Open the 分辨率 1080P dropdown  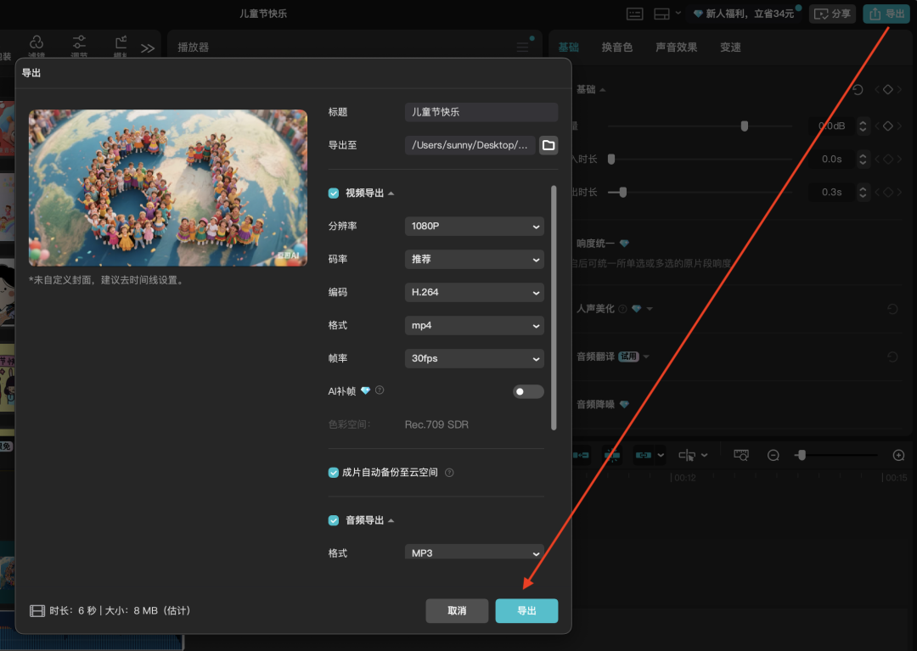(x=474, y=227)
